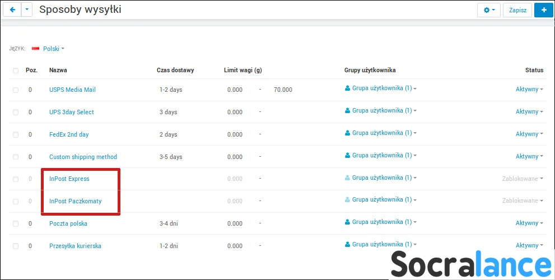Check the USPS Media Mail row checkbox
Image resolution: width=555 pixels, height=280 pixels.
16,90
